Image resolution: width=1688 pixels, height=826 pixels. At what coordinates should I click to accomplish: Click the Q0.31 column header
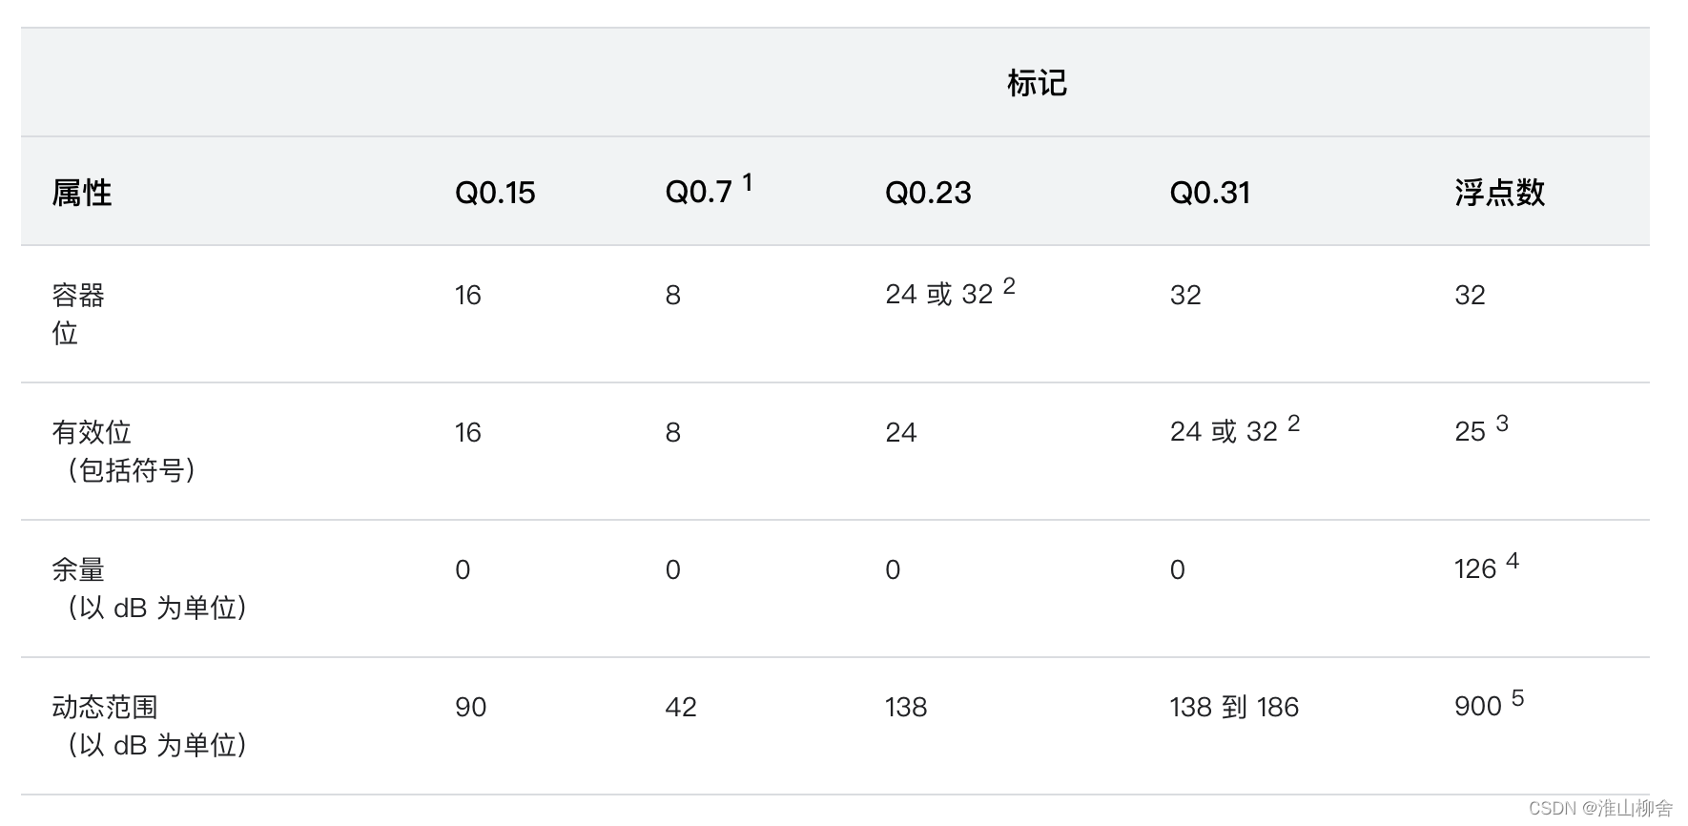click(1209, 193)
